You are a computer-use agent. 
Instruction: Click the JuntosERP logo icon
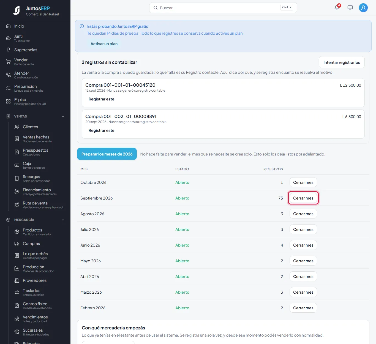click(17, 10)
